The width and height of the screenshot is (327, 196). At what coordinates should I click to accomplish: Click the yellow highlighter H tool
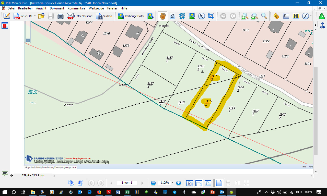pyautogui.click(x=296, y=16)
